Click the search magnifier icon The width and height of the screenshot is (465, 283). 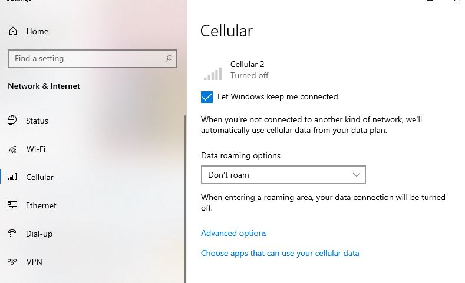coord(169,59)
